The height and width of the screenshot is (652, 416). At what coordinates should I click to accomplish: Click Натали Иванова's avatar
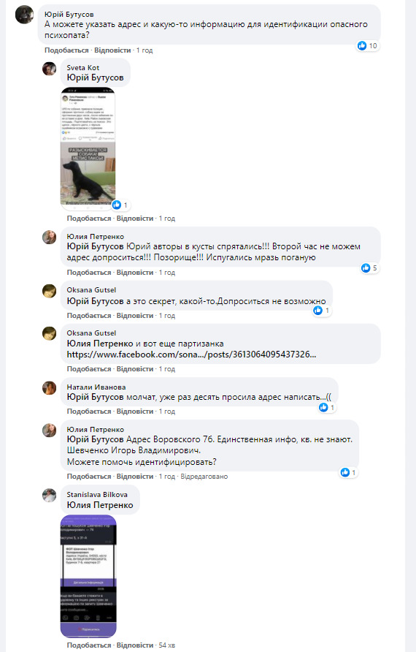[x=50, y=388]
